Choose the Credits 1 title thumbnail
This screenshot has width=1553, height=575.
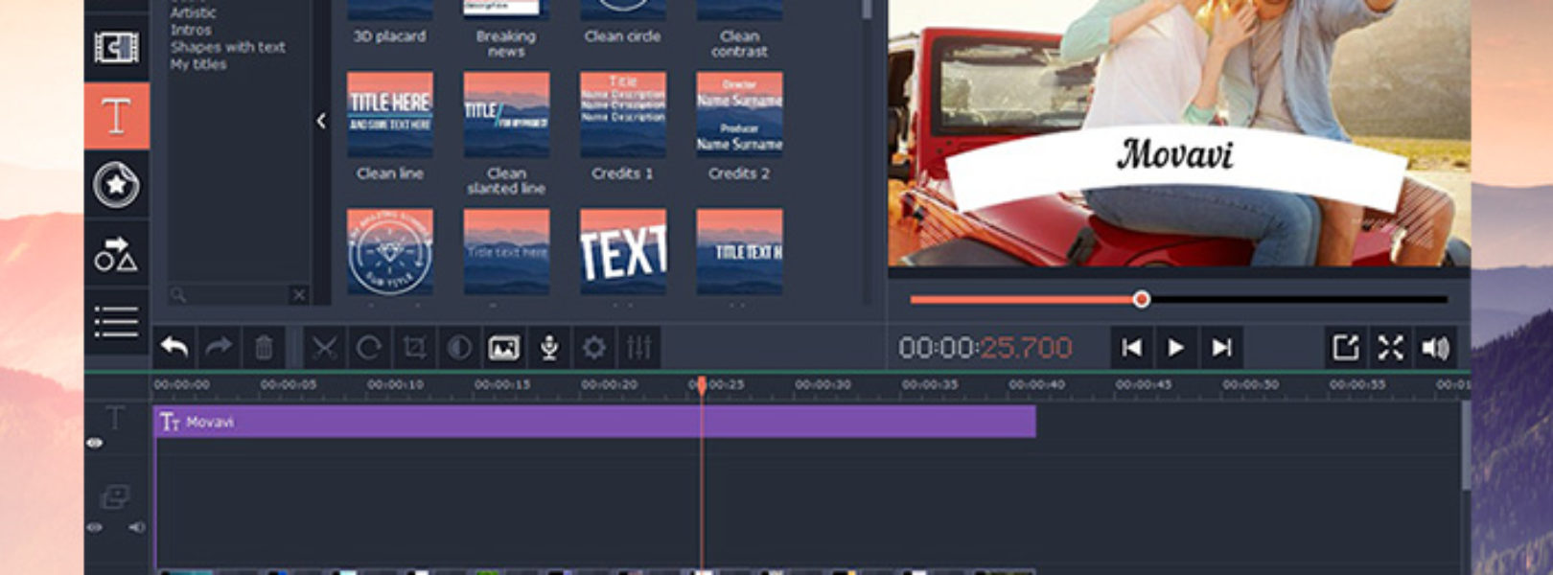pyautogui.click(x=623, y=115)
